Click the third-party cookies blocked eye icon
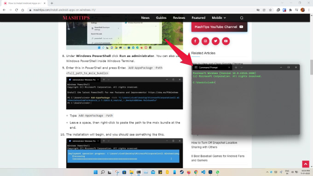 [x=258, y=10]
